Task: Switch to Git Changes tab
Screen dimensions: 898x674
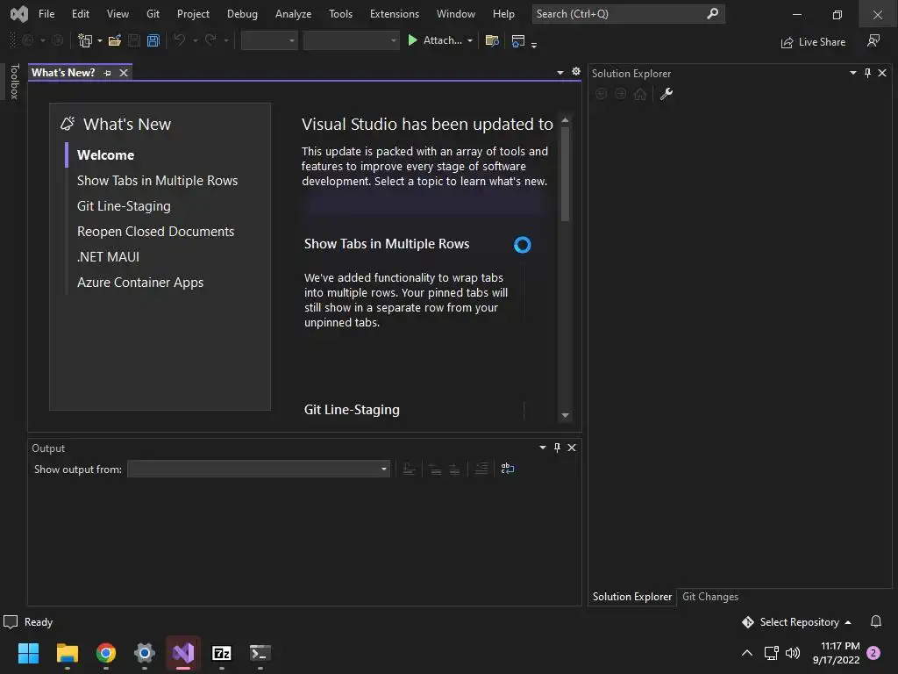Action: coord(710,597)
